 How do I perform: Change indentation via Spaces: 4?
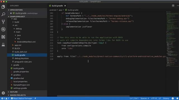point(145,98)
